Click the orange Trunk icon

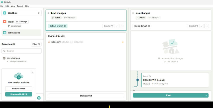tap(5, 21)
